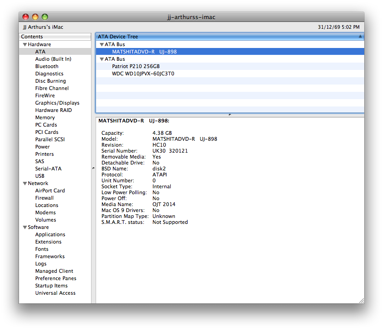Click the sidebar vertical splitter handle
Viewport: 383px width, 329px height.
[93, 168]
